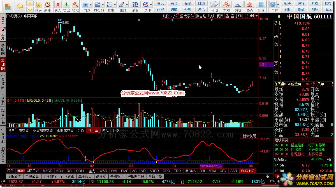Open the 卖出 sell icon
Screen dimensions: 336x188
coord(67,4)
